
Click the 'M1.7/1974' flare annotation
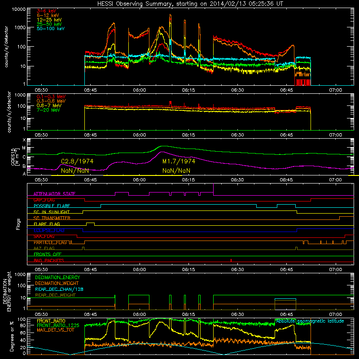pyautogui.click(x=179, y=161)
